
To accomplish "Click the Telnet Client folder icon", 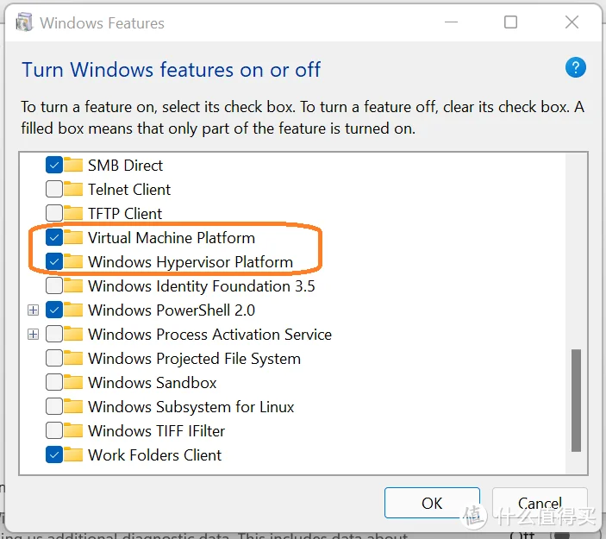I will click(x=73, y=189).
